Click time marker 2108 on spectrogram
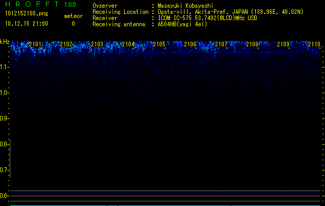The image size is (325, 206). coord(252,44)
